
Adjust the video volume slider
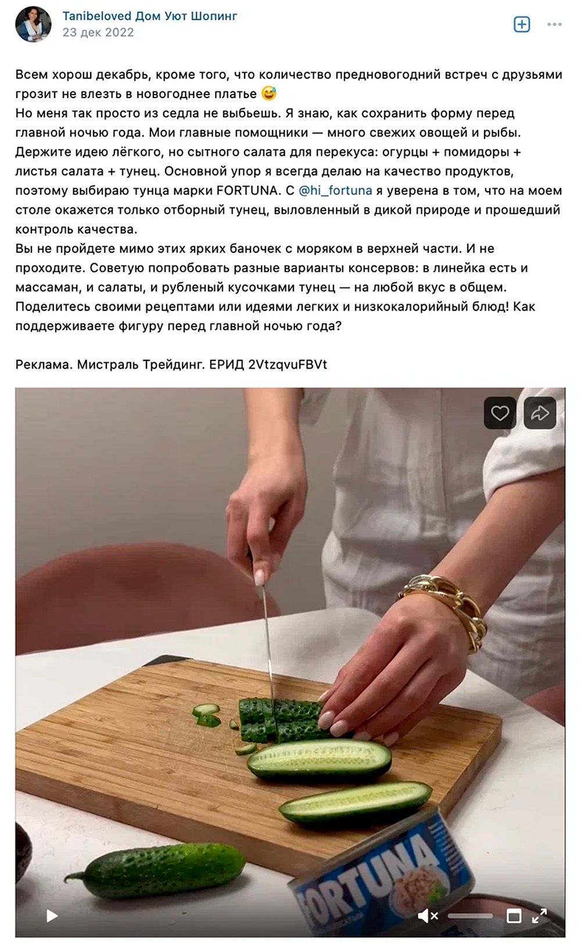click(x=470, y=916)
